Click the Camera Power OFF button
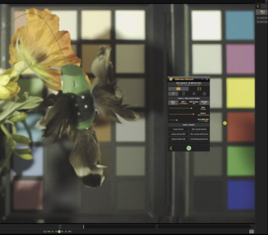This screenshot has width=268, height=235. [x=178, y=134]
